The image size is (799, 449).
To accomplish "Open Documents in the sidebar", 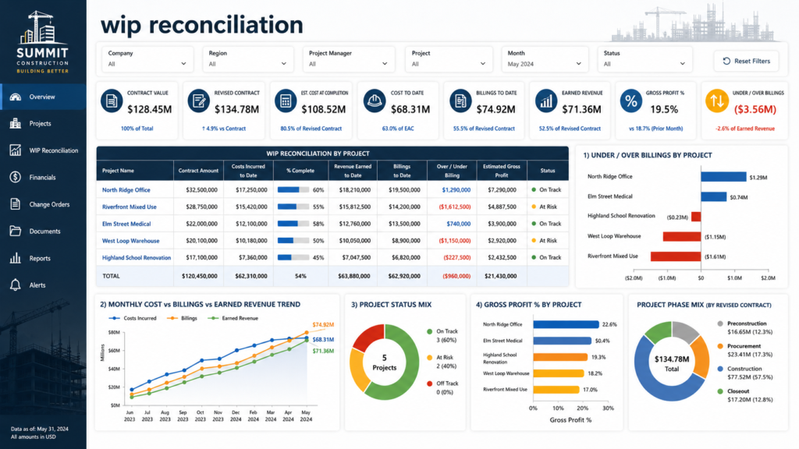I will click(43, 231).
